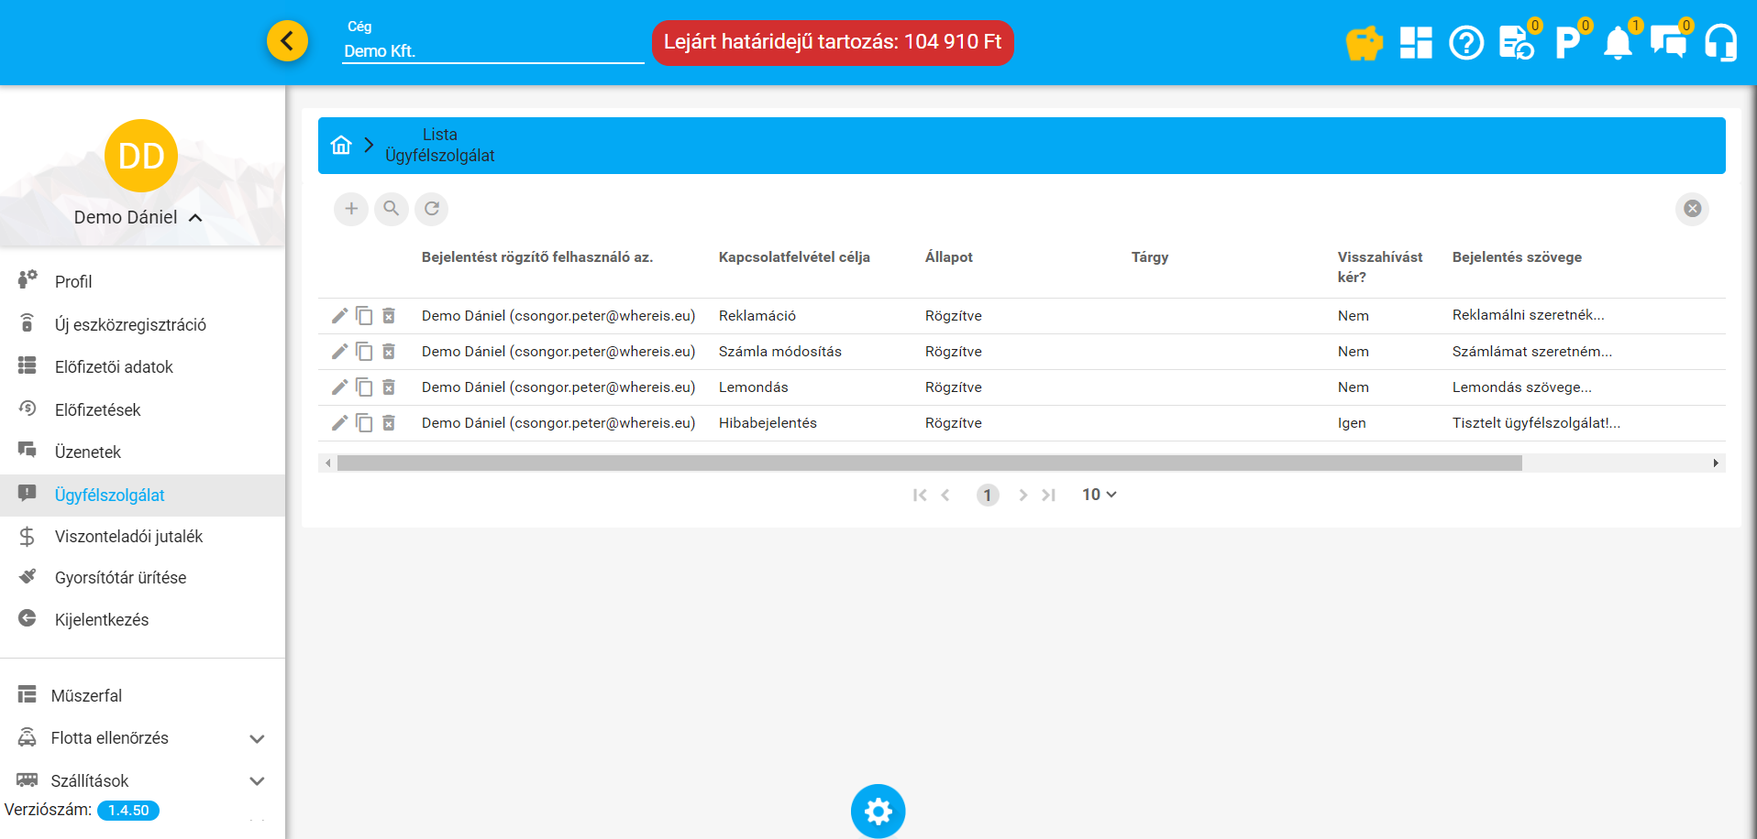The width and height of the screenshot is (1757, 839).
Task: Click the search magnifier in list toolbar
Action: pyautogui.click(x=392, y=209)
